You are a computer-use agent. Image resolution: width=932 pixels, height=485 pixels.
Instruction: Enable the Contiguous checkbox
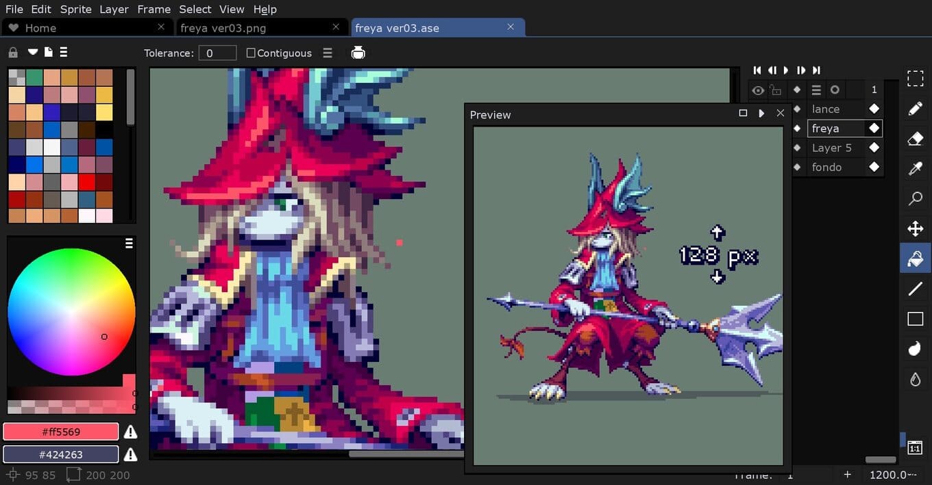pyautogui.click(x=251, y=53)
